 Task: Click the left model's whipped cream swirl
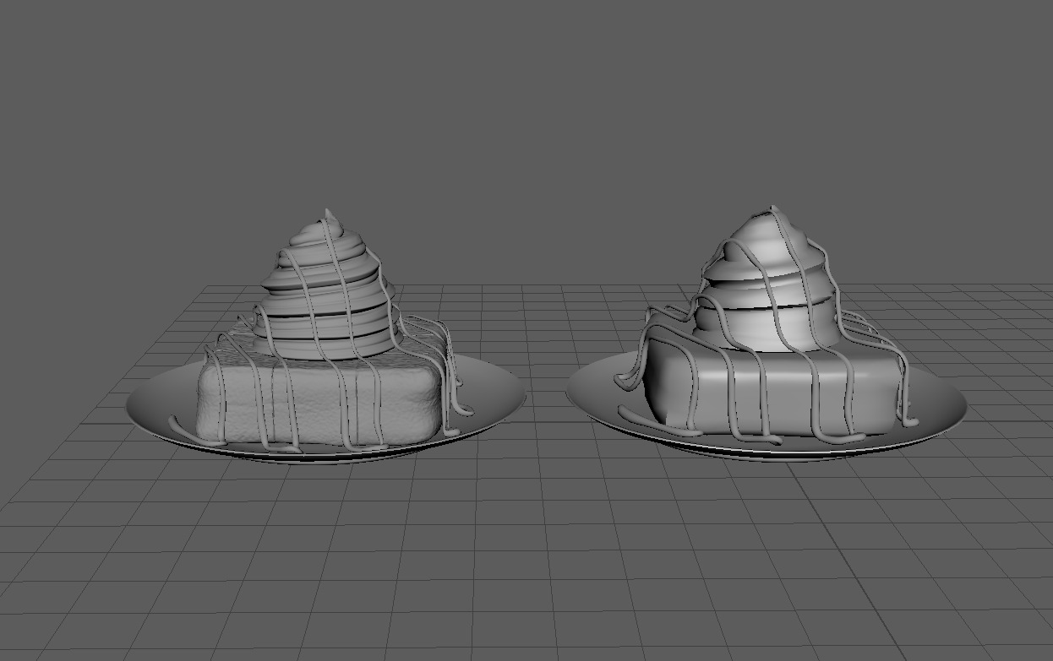click(327, 287)
